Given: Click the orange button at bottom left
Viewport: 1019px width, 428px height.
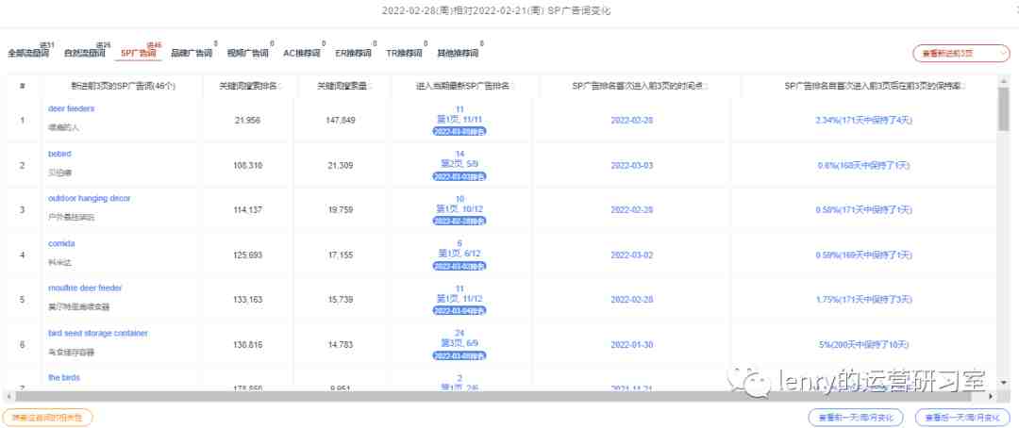Looking at the screenshot, I should [x=47, y=417].
